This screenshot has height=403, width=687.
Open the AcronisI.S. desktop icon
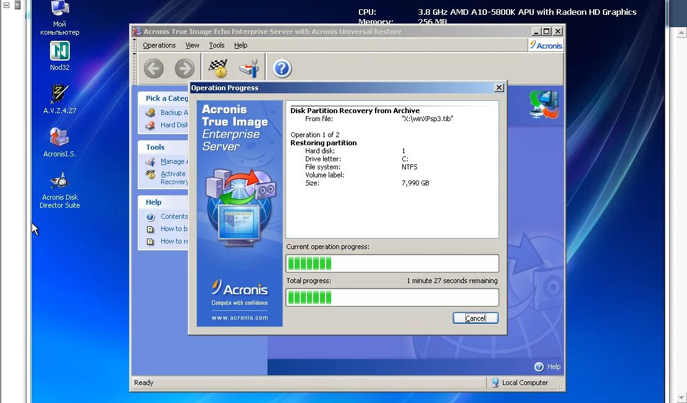coord(59,142)
